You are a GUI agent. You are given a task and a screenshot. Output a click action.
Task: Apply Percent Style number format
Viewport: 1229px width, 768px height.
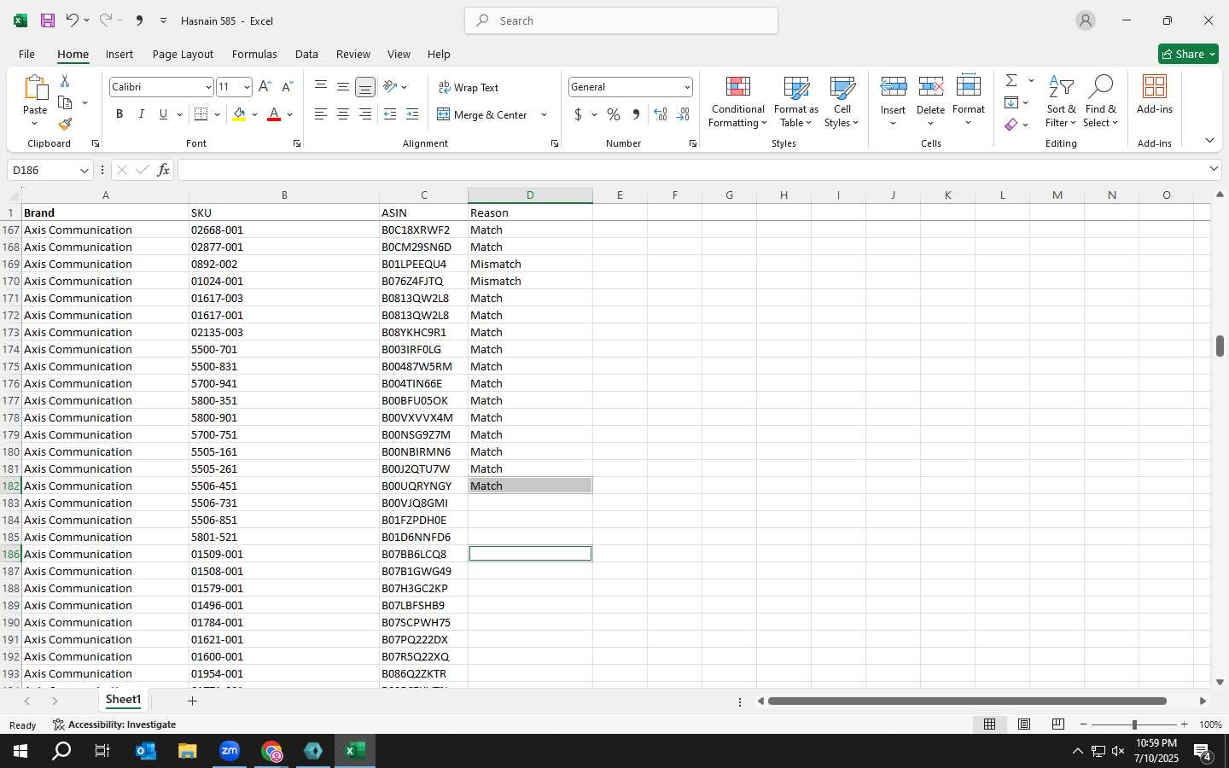pyautogui.click(x=614, y=114)
